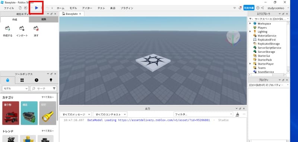
Task: Close the Baseplate document tab
Action: 80,14
